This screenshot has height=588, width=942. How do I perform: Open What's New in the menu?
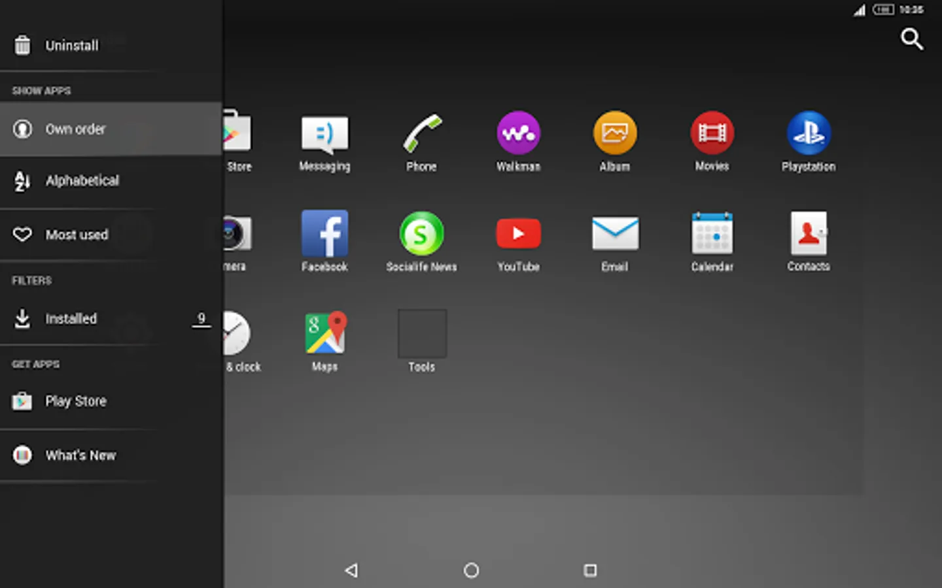point(111,455)
